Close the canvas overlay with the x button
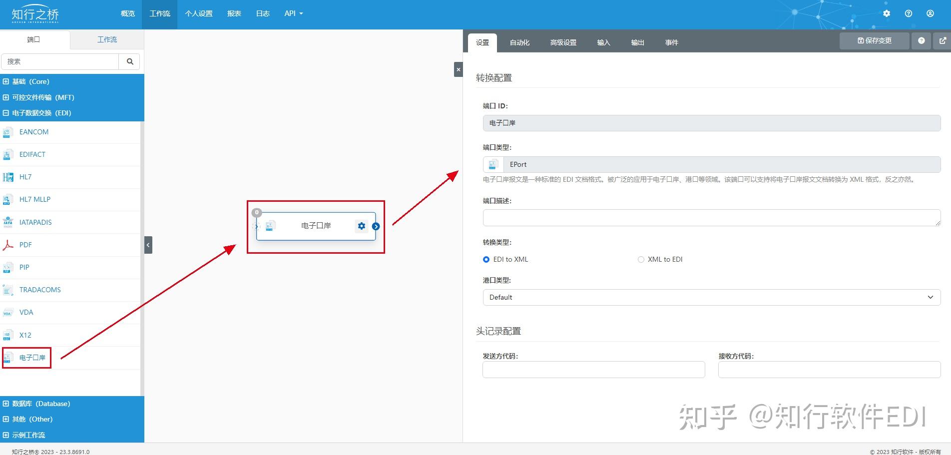 458,69
